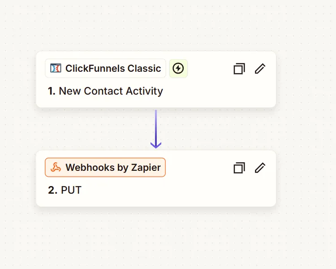Screen dimensions: 336x269
Task: Click connector line below the trigger step
Action: (156, 123)
